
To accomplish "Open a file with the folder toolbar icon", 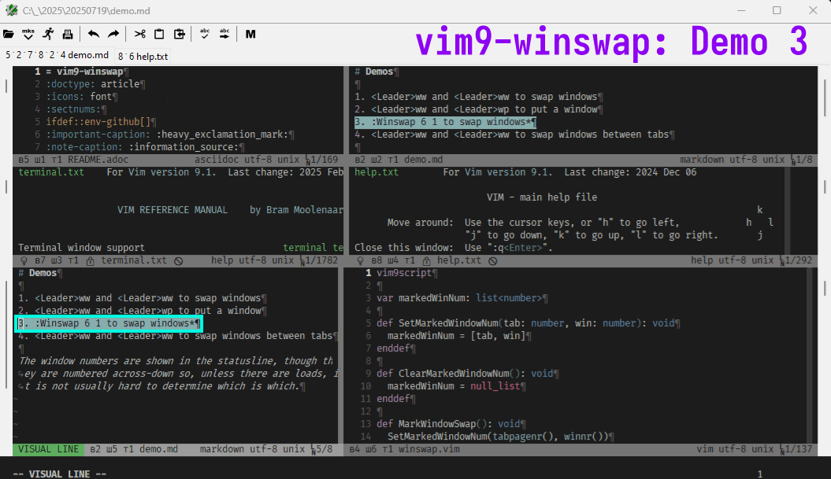I will click(x=9, y=35).
